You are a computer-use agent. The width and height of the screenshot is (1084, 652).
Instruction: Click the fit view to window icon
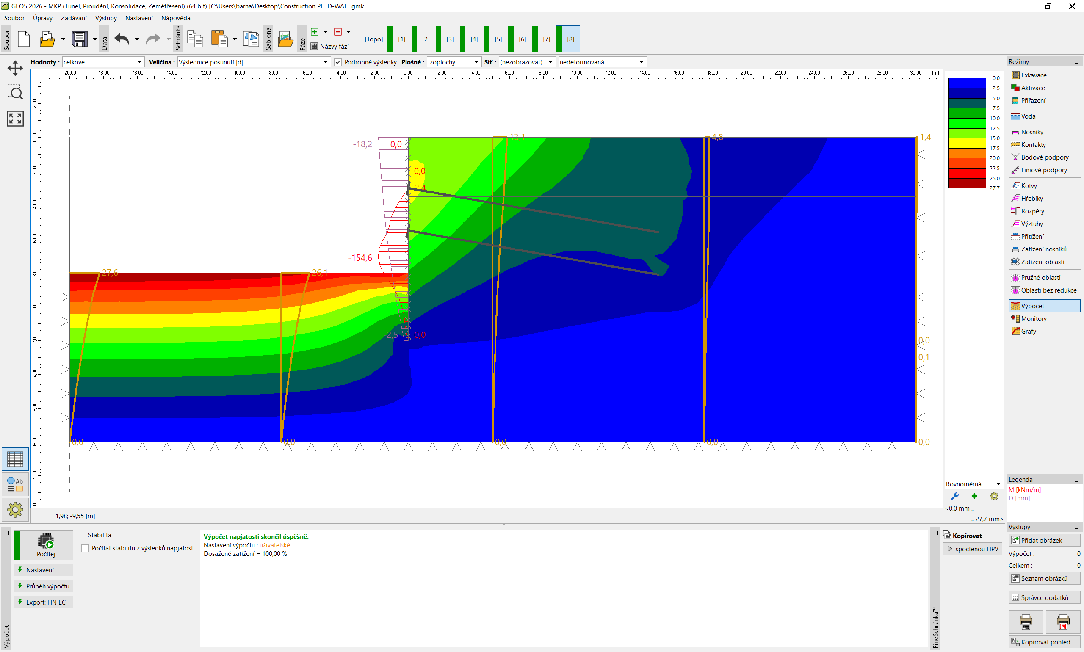[x=15, y=118]
